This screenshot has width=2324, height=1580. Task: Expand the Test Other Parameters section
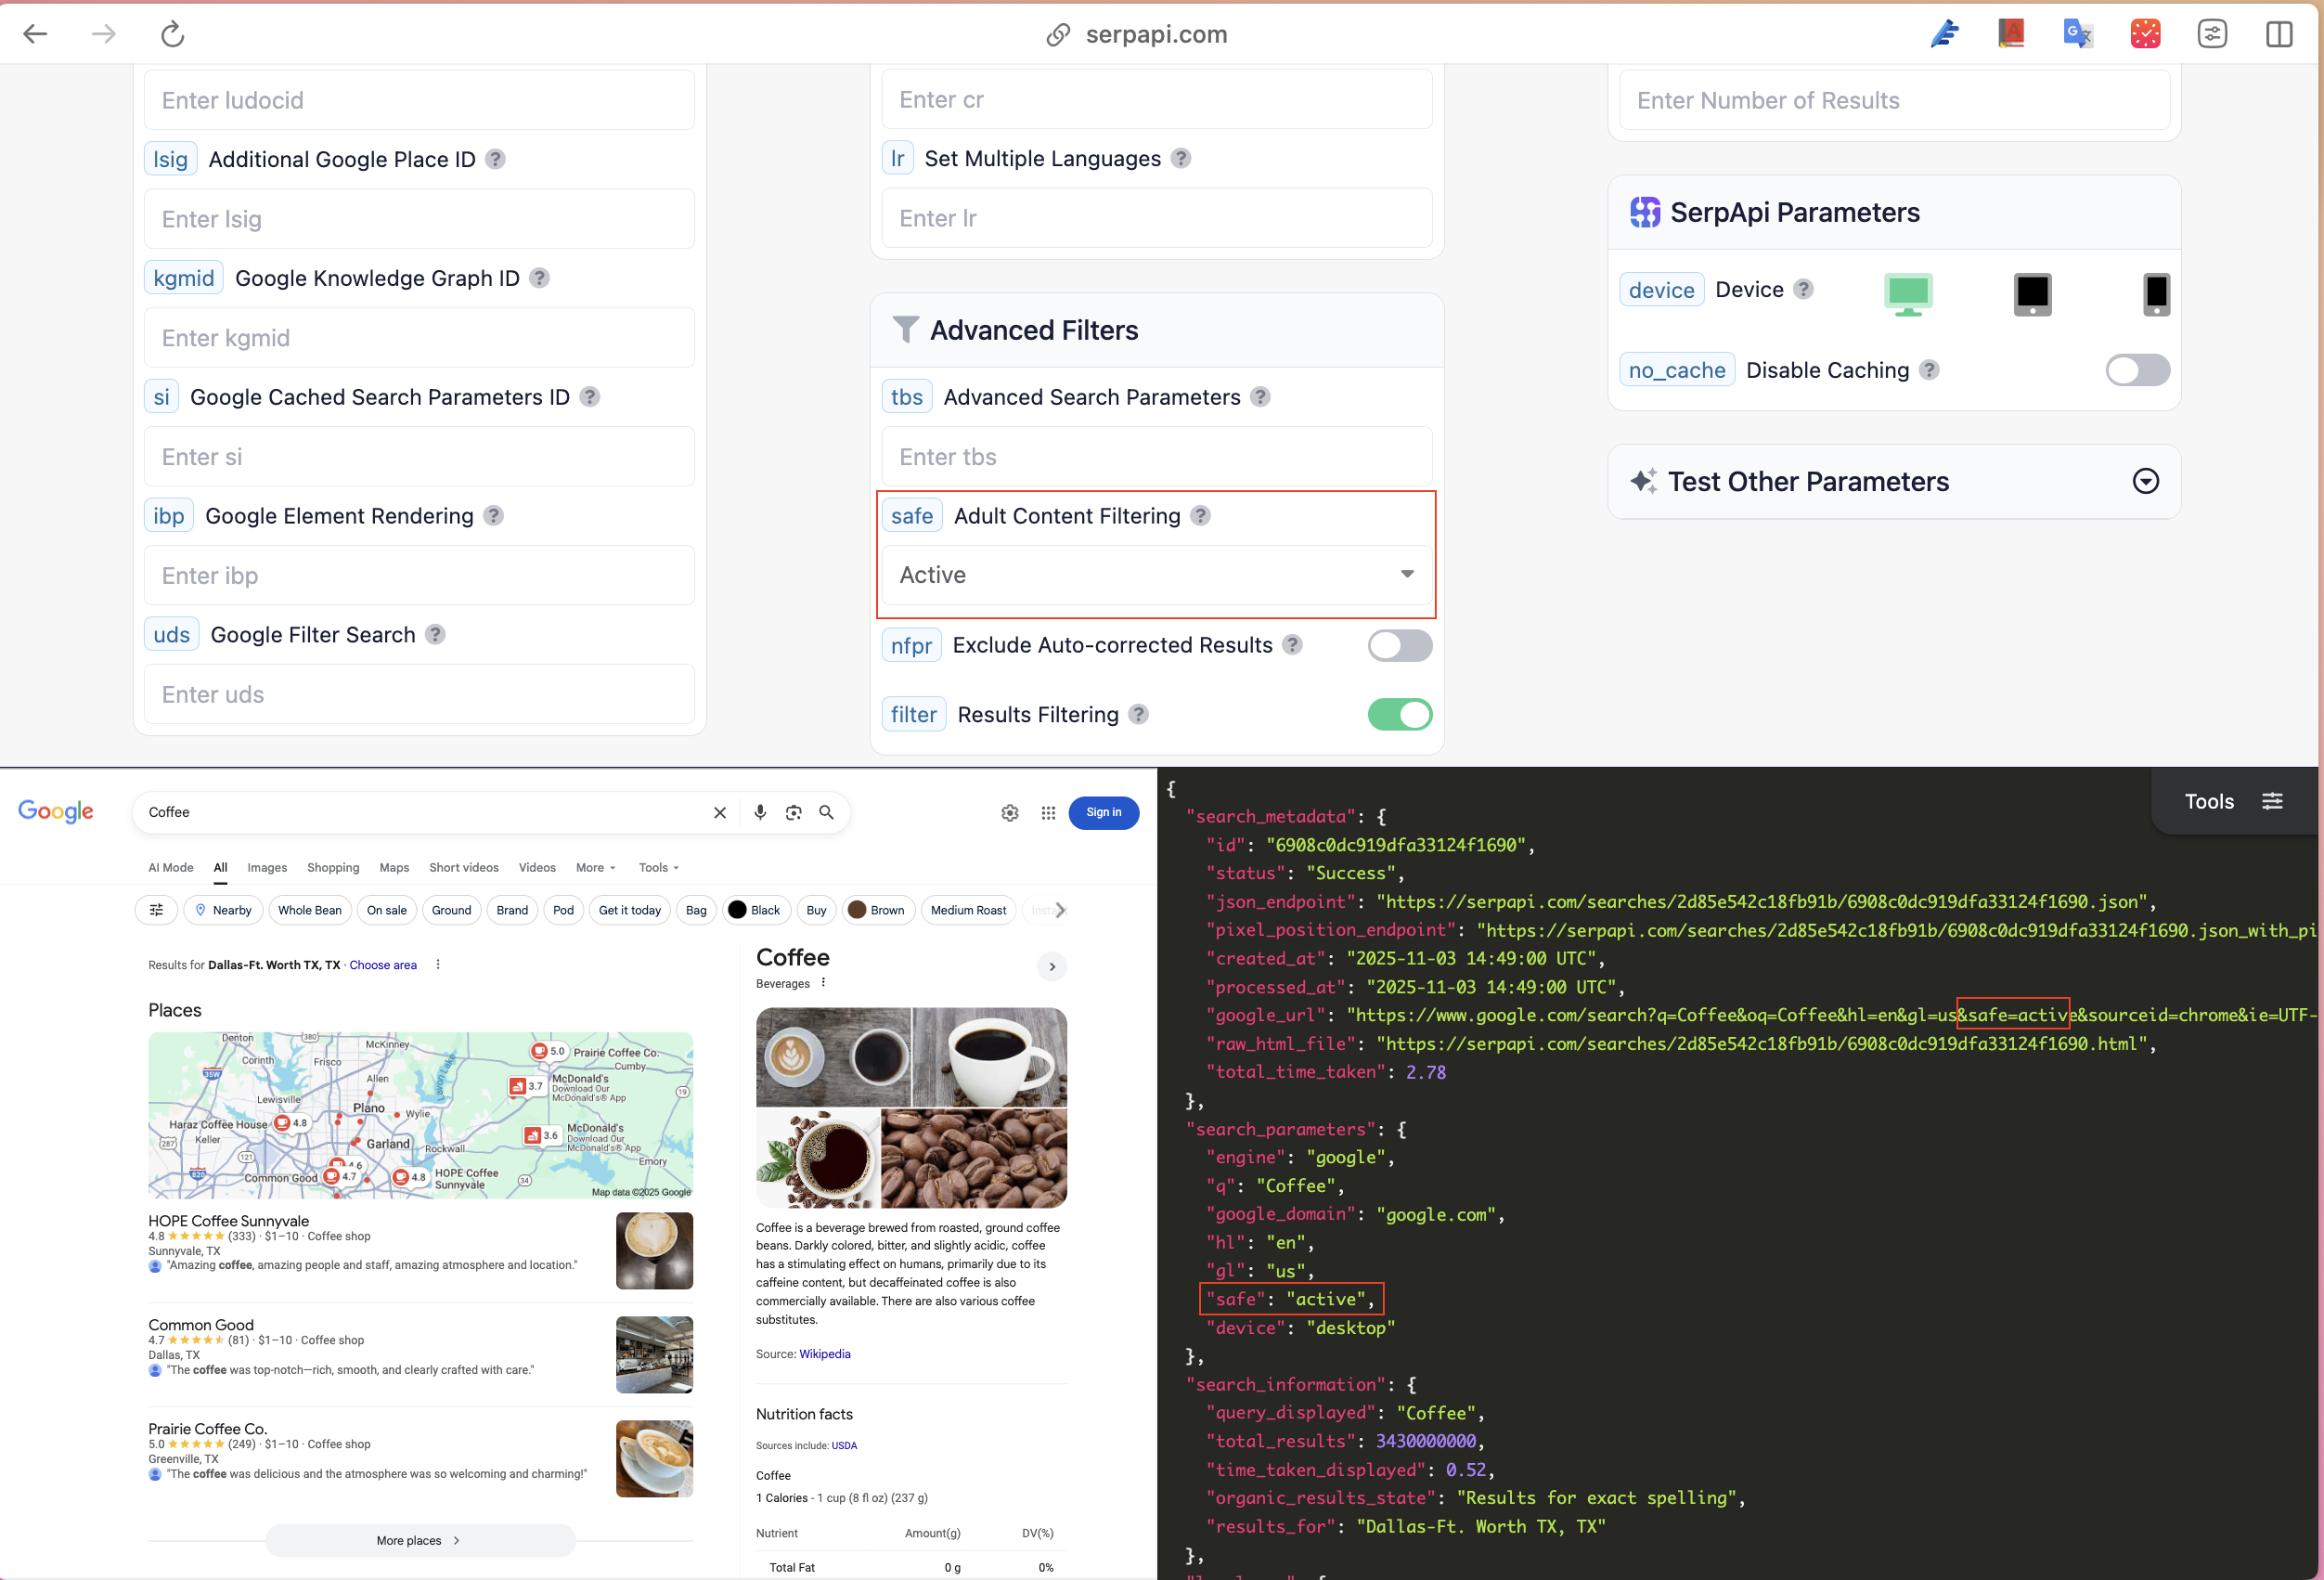click(2144, 482)
